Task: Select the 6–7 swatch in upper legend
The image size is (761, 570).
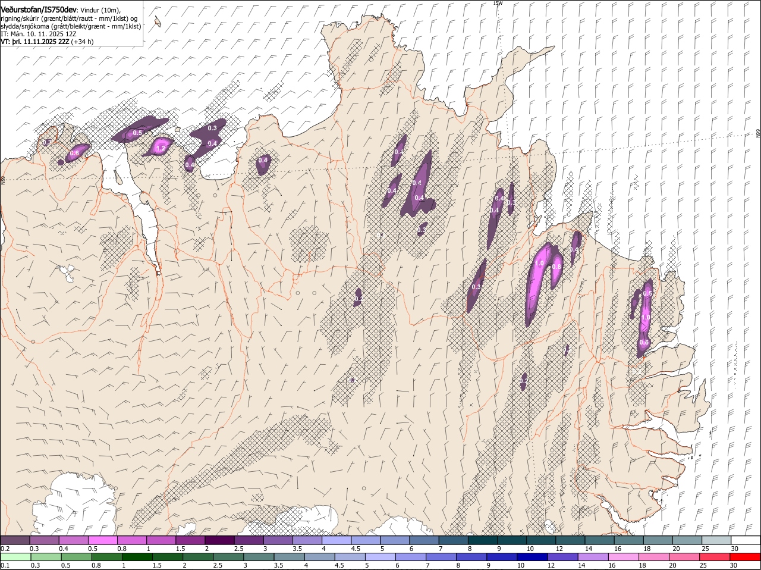Action: point(424,540)
